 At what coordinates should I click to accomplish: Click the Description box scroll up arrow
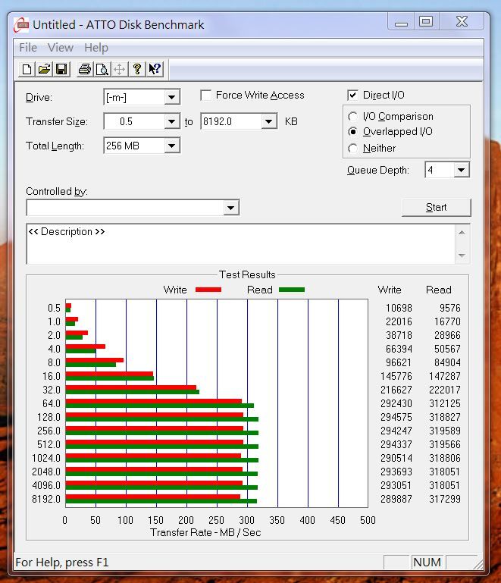(x=462, y=233)
